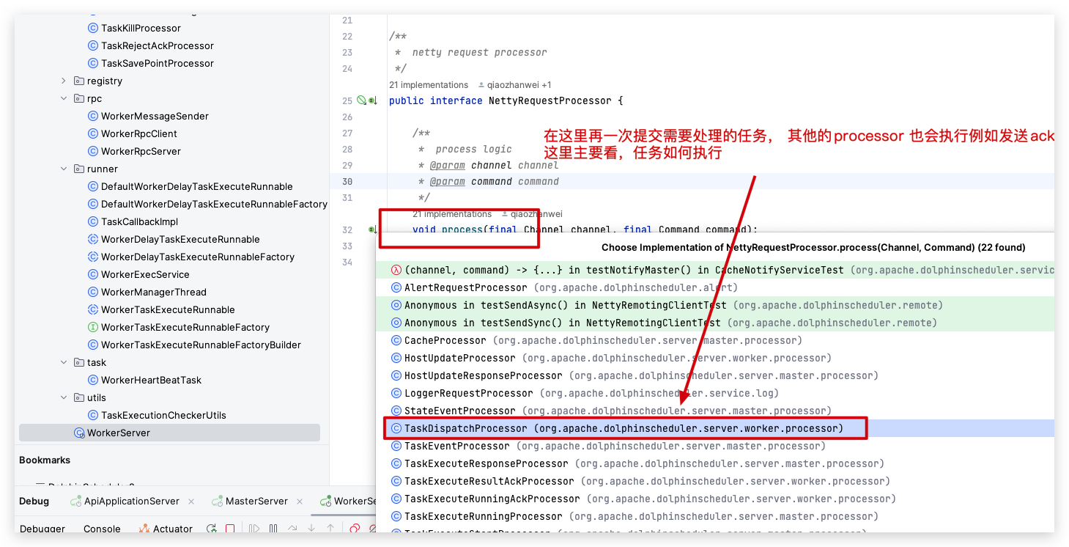1069x547 pixels.
Task: Click the Pause Program icon
Action: click(x=273, y=529)
